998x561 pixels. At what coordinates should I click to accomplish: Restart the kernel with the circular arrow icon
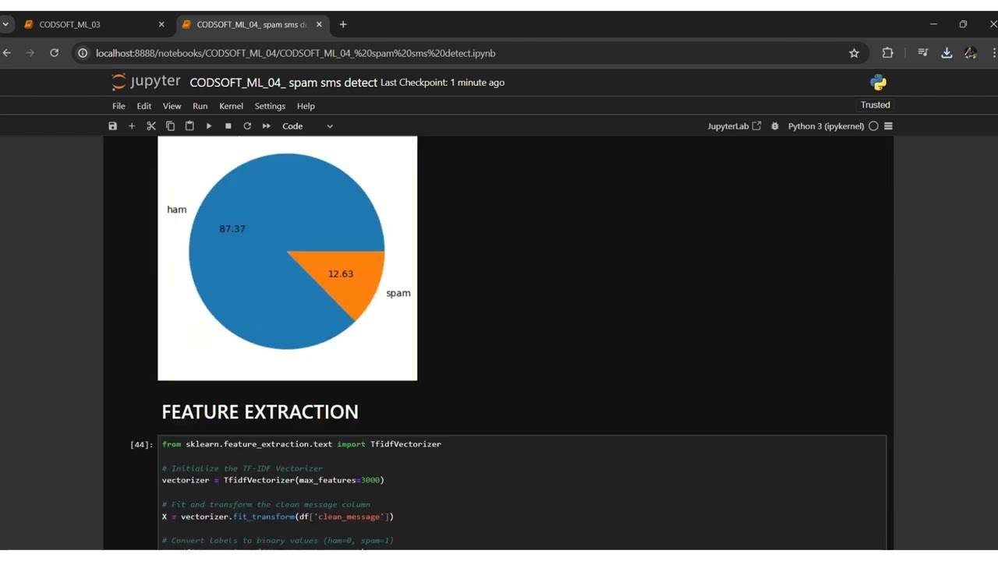pyautogui.click(x=247, y=126)
